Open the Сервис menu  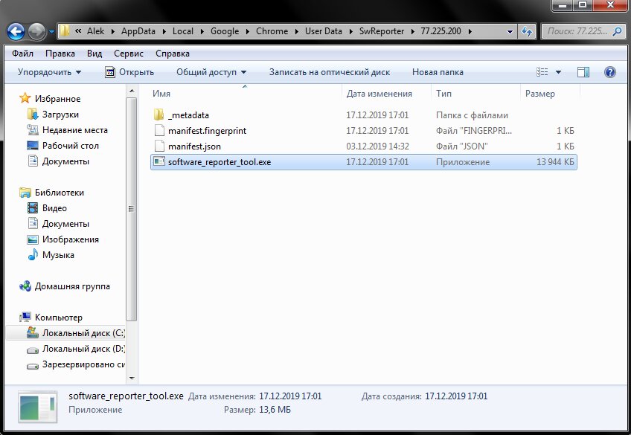(129, 54)
